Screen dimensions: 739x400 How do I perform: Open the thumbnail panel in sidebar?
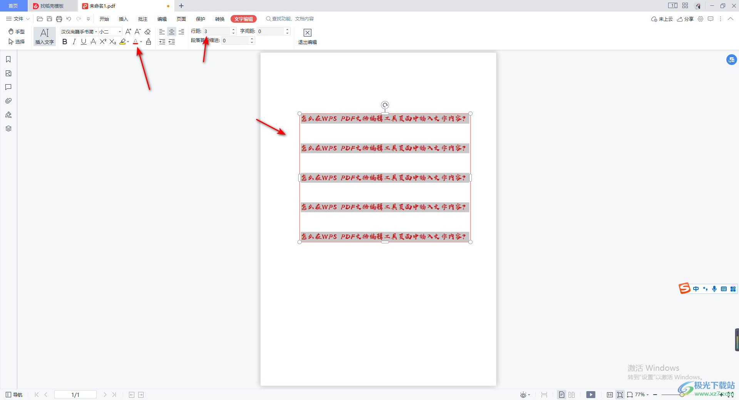click(8, 73)
